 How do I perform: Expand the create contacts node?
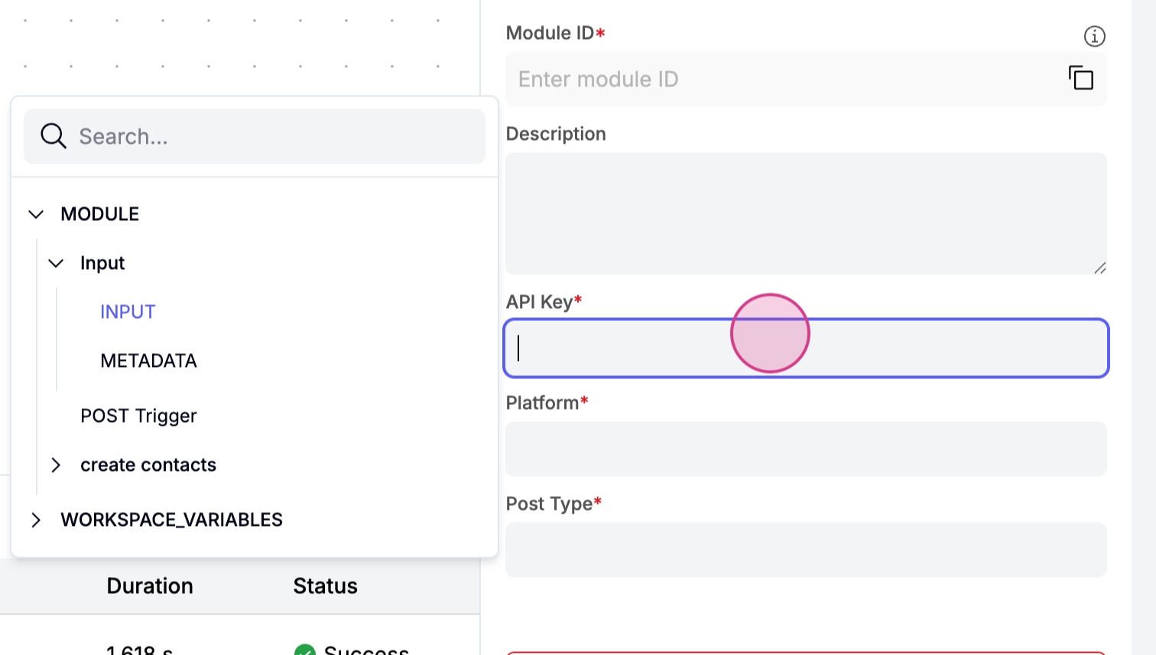[x=56, y=465]
